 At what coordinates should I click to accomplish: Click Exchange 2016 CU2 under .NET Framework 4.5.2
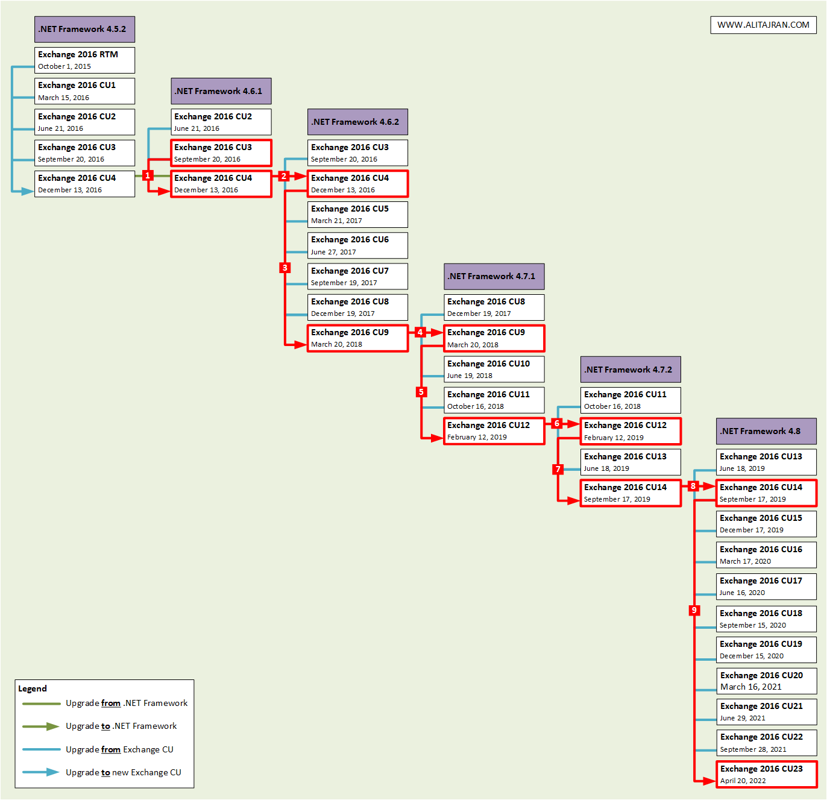coord(84,122)
